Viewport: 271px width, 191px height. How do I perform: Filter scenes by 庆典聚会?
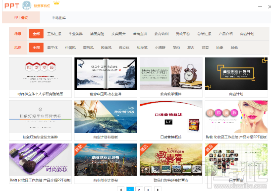click(x=118, y=34)
